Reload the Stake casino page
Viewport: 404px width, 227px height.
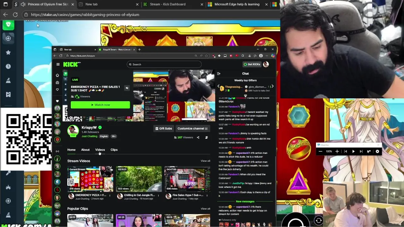pos(15,15)
